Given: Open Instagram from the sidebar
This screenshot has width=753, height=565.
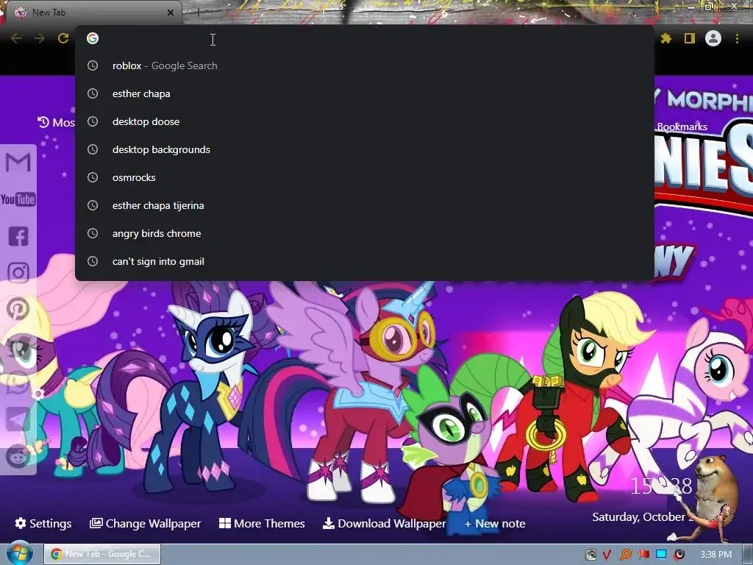Looking at the screenshot, I should [18, 273].
